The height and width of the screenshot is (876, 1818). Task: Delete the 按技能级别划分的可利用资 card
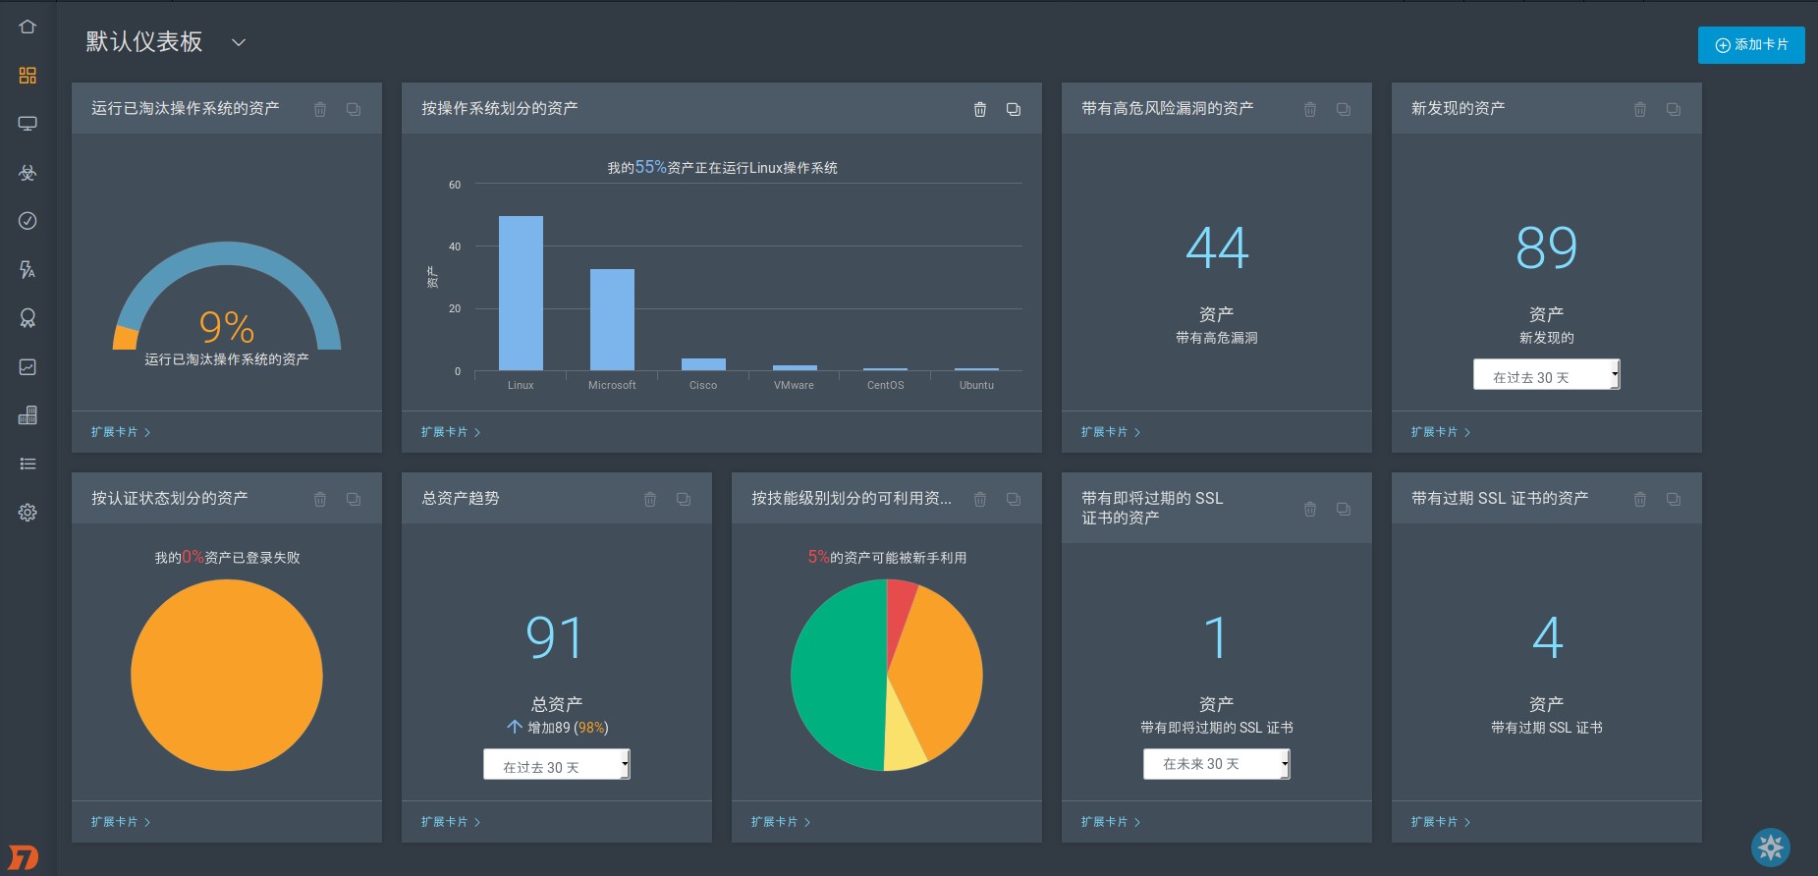(980, 499)
